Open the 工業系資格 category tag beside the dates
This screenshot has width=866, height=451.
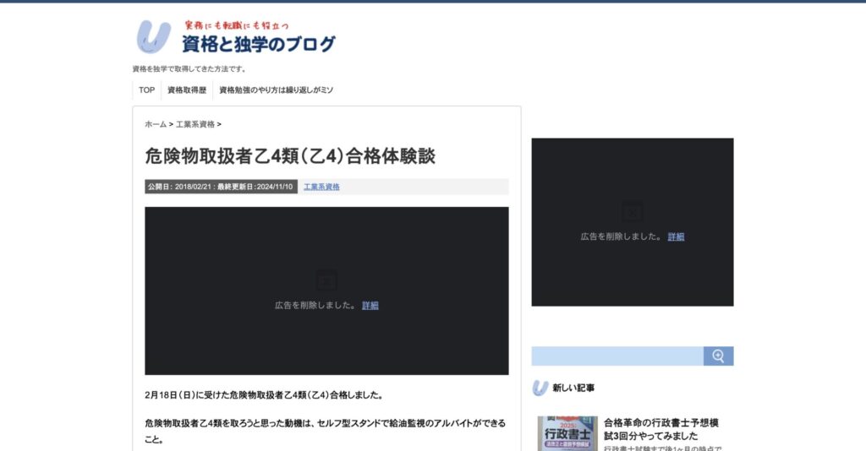(x=321, y=187)
